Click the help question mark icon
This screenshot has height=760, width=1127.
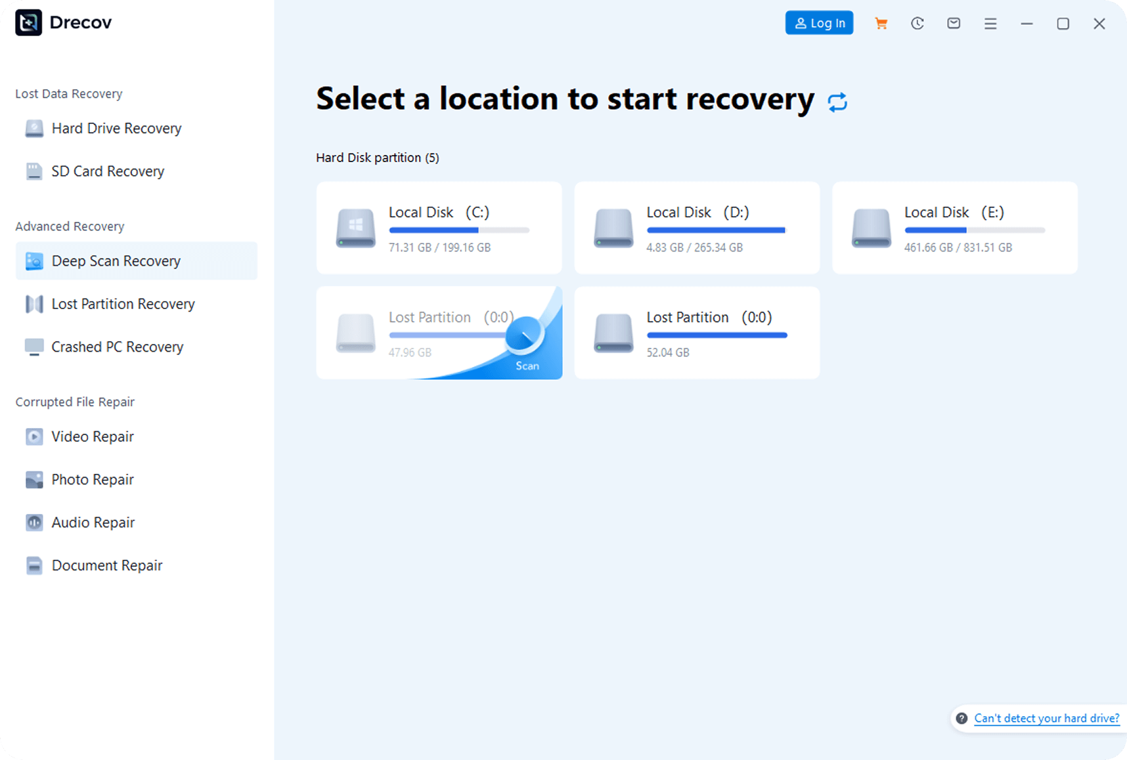[961, 718]
